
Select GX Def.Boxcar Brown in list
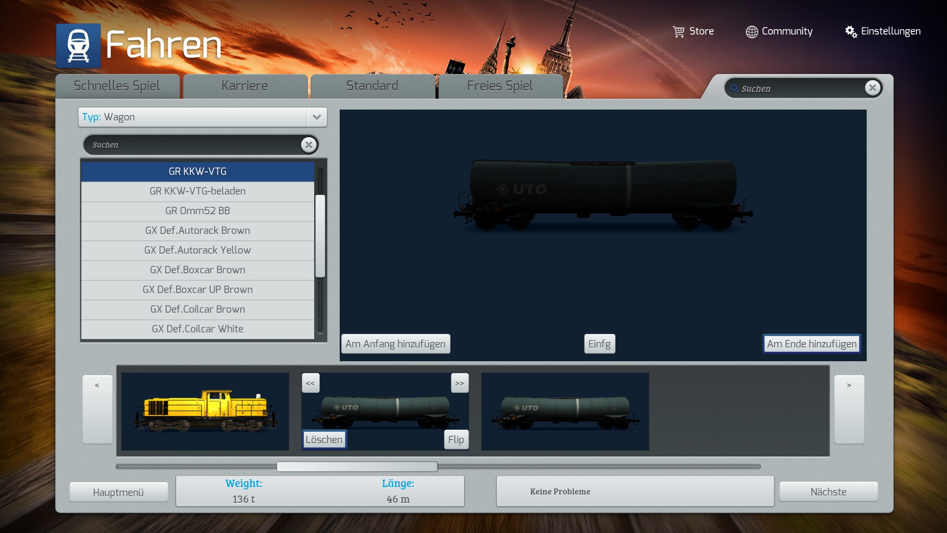[x=197, y=270]
